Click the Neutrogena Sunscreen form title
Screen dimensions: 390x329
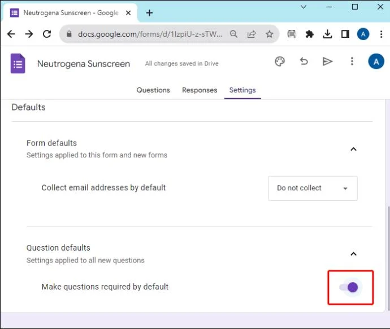(x=84, y=64)
